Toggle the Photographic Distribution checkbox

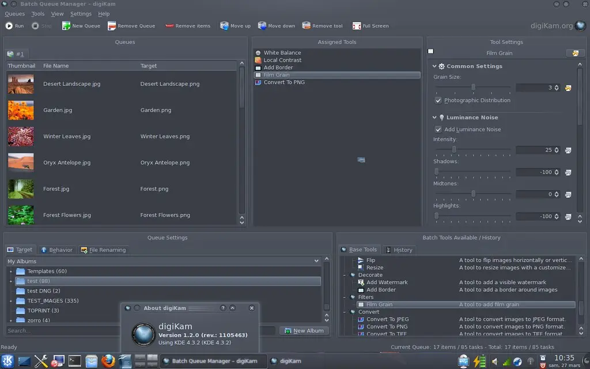click(438, 100)
